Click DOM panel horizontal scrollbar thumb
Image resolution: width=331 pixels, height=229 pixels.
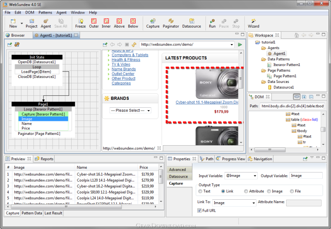coord(270,150)
